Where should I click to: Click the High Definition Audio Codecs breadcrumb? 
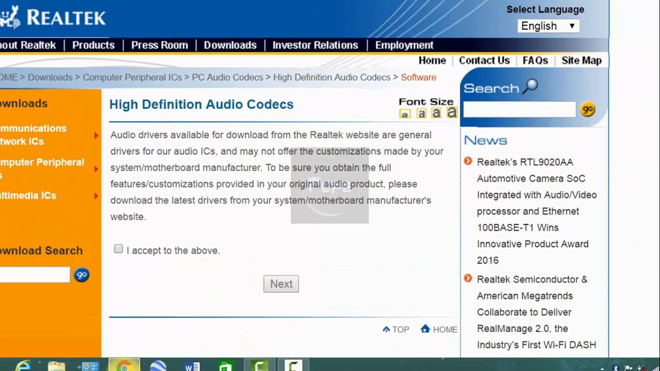332,77
